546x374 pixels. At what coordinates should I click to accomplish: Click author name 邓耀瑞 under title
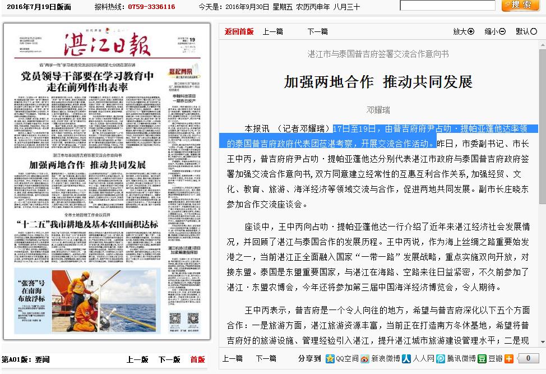tap(378, 110)
